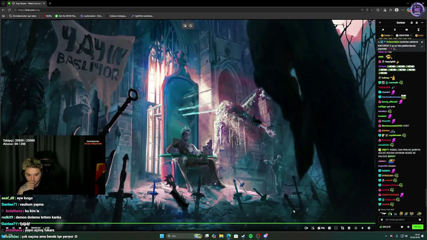Send the chat message with Gönder

417,227
